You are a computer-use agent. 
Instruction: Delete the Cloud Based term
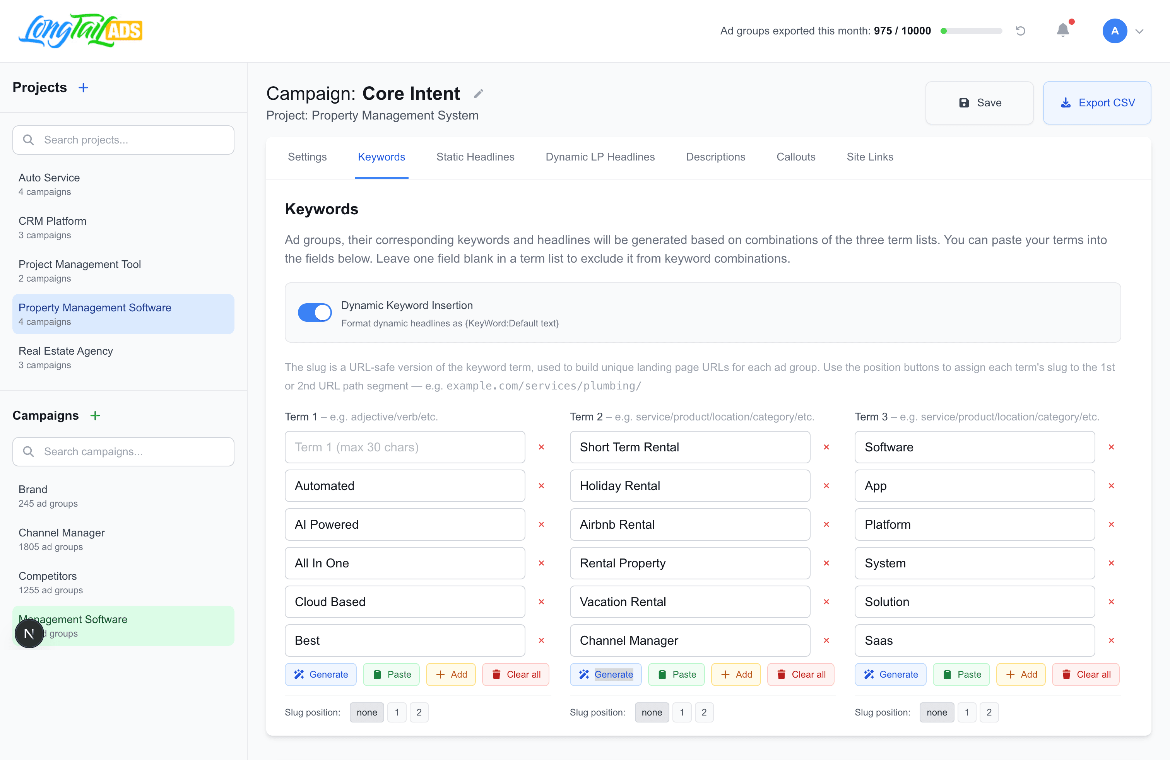[541, 602]
